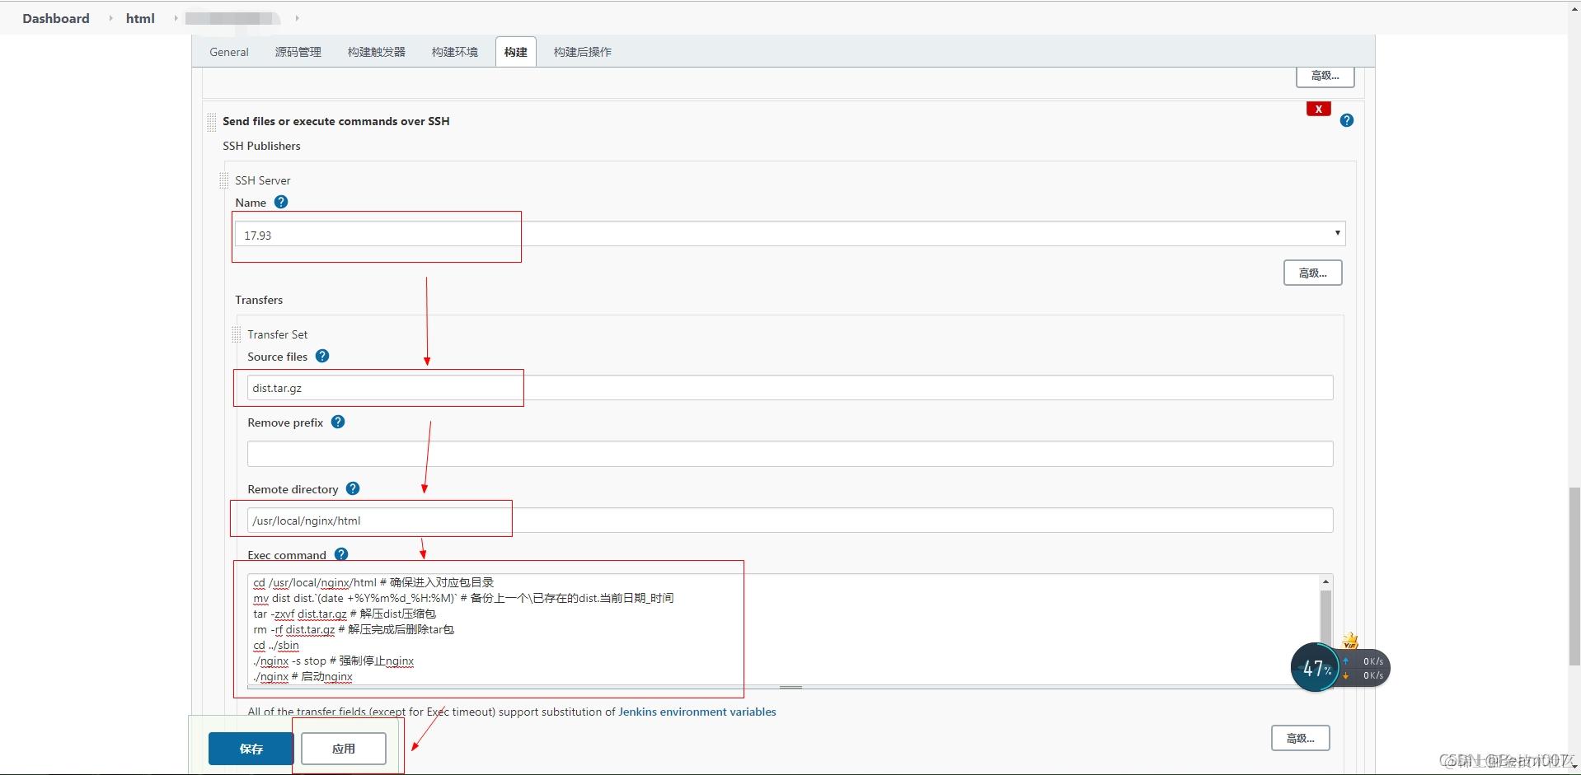The image size is (1581, 775).
Task: Click the Transfer Set drag handle
Action: [237, 334]
